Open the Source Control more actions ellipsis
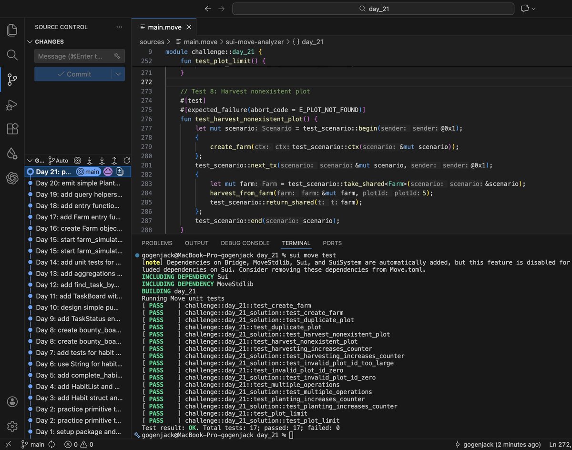Viewport: 572px width, 450px height. pyautogui.click(x=119, y=27)
